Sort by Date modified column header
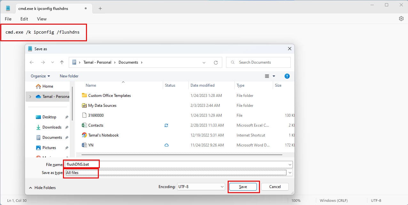Screen dimensions: 408x205 (x=202, y=85)
